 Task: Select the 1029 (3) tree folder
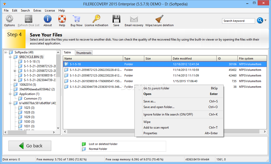click(29, 117)
